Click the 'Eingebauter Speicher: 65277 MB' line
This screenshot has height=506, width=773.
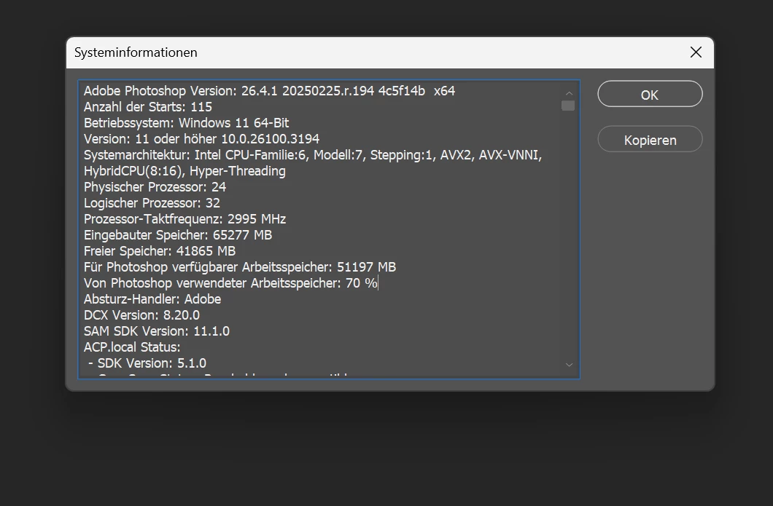click(178, 235)
